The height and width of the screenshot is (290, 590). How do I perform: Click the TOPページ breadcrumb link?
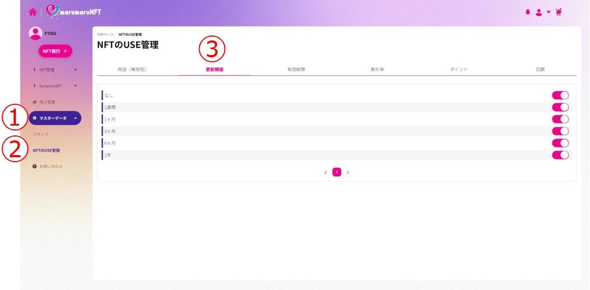[x=105, y=34]
